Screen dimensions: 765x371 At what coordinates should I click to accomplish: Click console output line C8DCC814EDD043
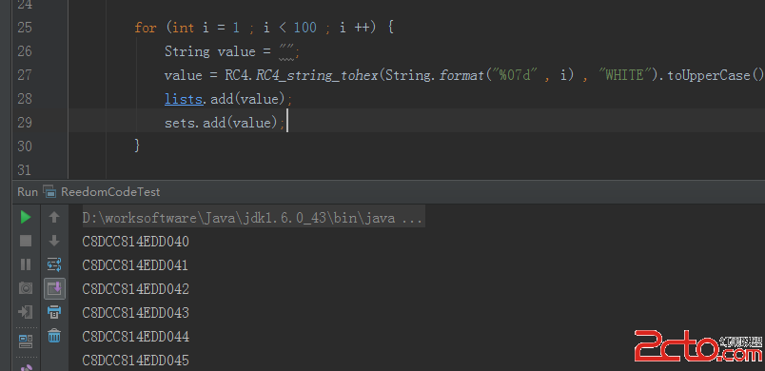tap(136, 313)
